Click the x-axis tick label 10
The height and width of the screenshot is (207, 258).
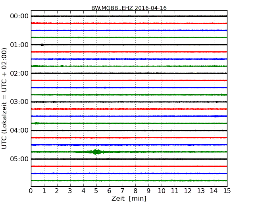pos(162,191)
